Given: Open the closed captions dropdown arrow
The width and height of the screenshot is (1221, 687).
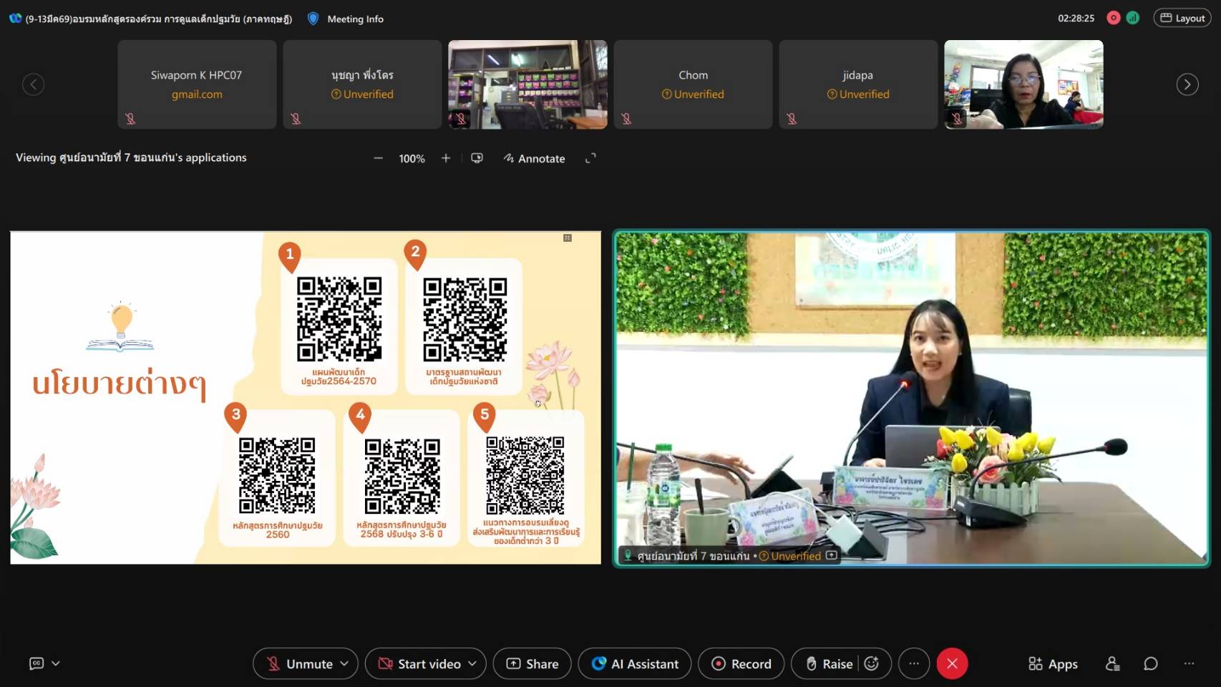Looking at the screenshot, I should pyautogui.click(x=56, y=663).
